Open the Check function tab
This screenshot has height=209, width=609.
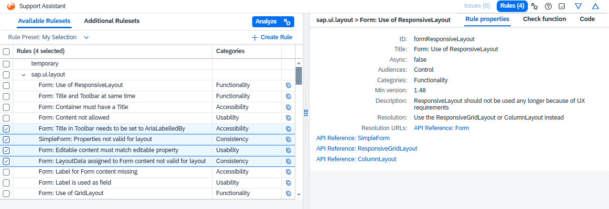pyautogui.click(x=545, y=19)
